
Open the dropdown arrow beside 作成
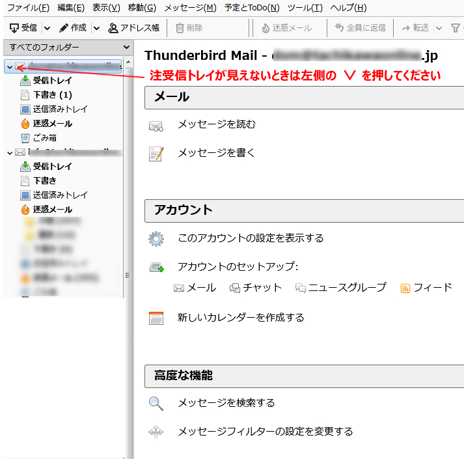pos(96,28)
